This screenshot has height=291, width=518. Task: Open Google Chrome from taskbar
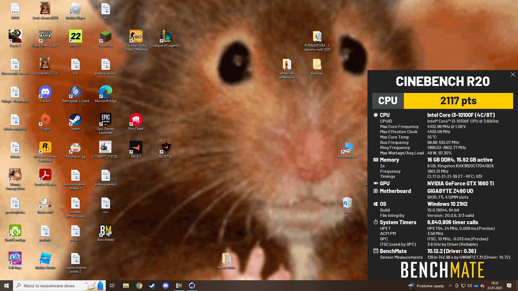(139, 286)
